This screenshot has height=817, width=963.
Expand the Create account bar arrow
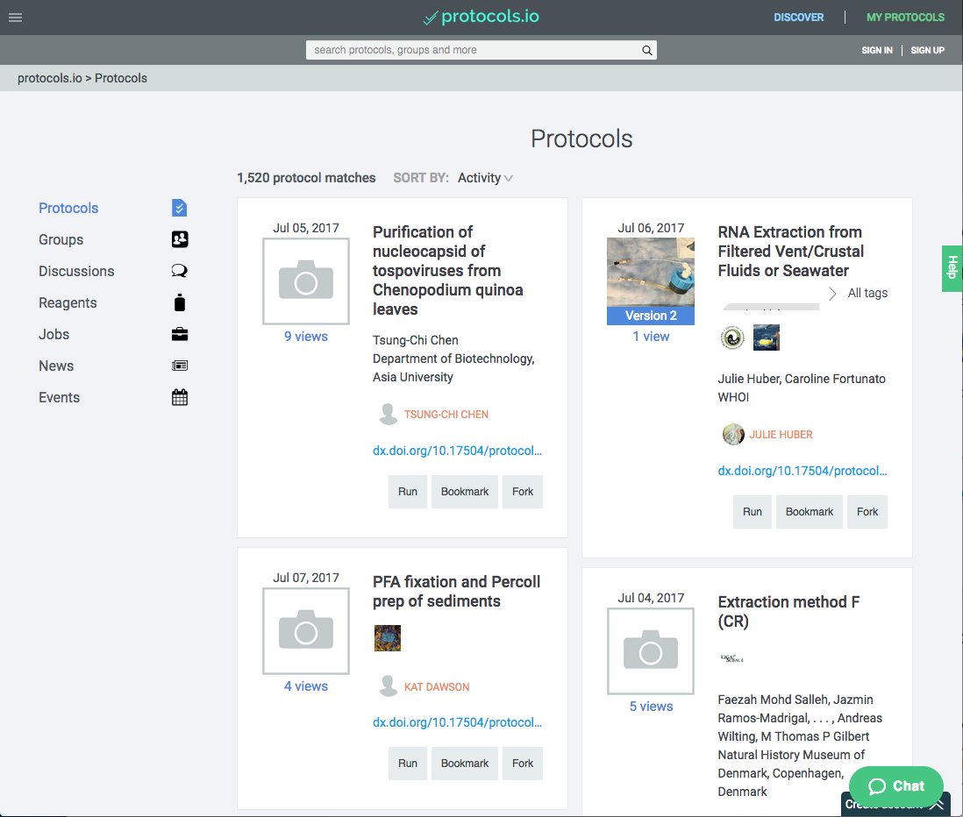point(938,806)
